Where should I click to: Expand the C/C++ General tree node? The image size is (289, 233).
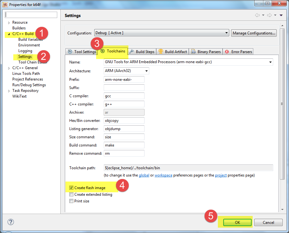click(x=9, y=68)
